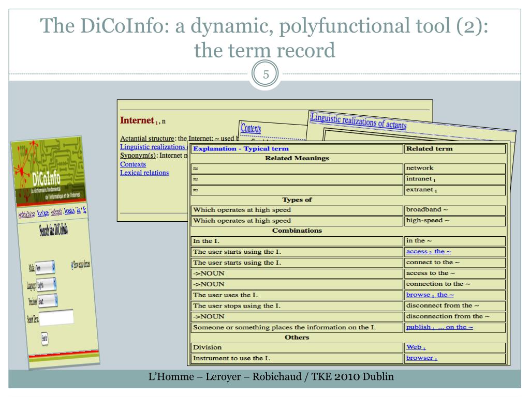Open the Lexical relations link
Viewport: 530px width, 397px height.
click(x=144, y=173)
